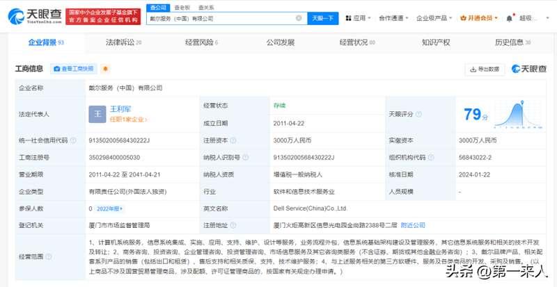Open the 王利军 legal representative link
The width and height of the screenshot is (557, 287).
[120, 109]
